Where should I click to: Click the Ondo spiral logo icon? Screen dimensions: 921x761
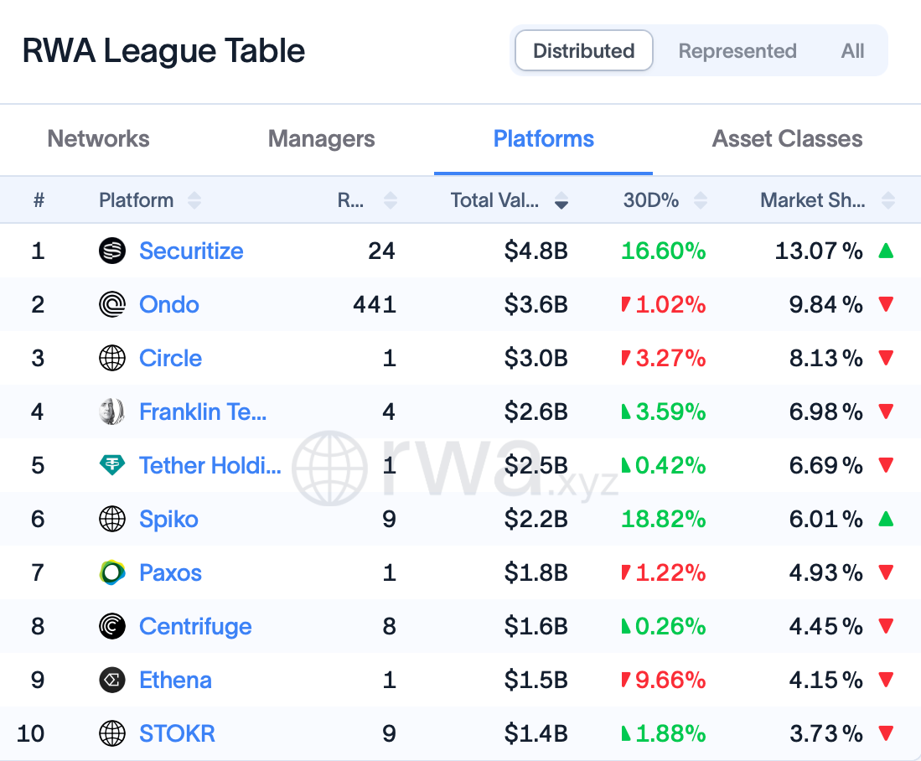[111, 304]
